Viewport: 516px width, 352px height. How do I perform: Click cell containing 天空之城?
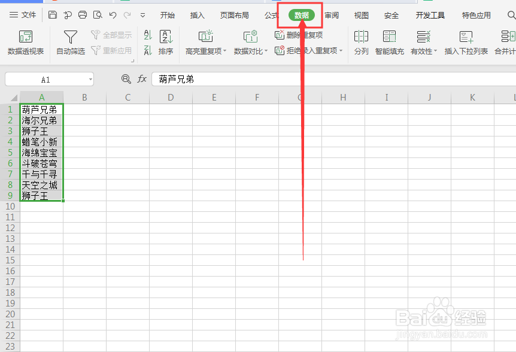coord(41,185)
